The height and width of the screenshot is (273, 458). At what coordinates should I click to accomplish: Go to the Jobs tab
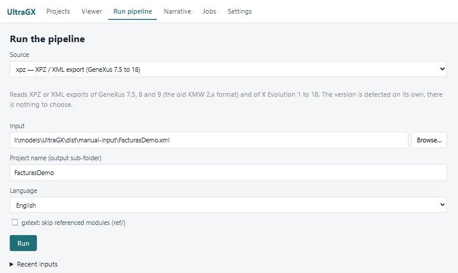click(x=209, y=11)
